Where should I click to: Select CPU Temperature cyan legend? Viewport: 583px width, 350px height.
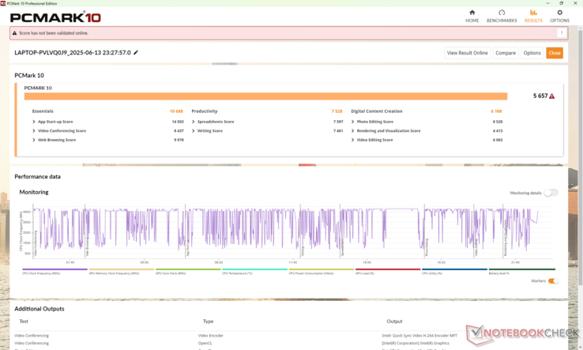(254, 271)
